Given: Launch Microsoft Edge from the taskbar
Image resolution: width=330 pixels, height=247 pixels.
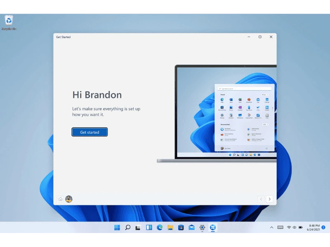Looking at the screenshot, I should click(160, 228).
